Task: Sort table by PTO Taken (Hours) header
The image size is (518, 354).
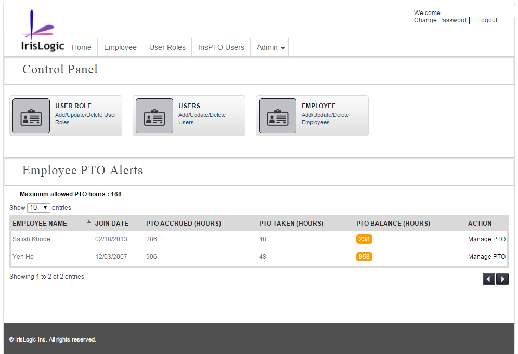Action: (x=291, y=223)
